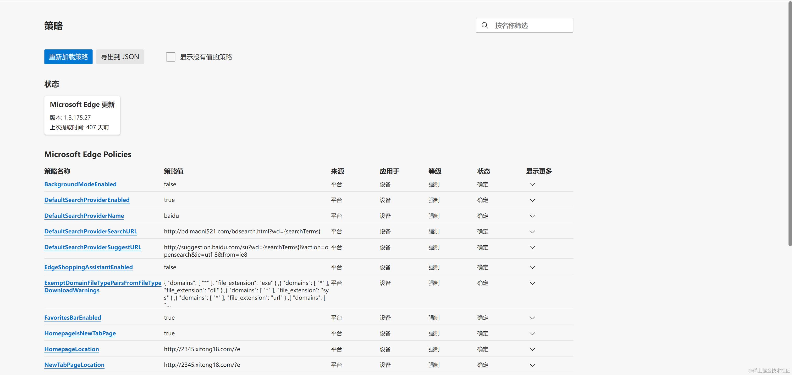Open the BackgroundModeEnabled policy link
The image size is (792, 375).
(80, 184)
